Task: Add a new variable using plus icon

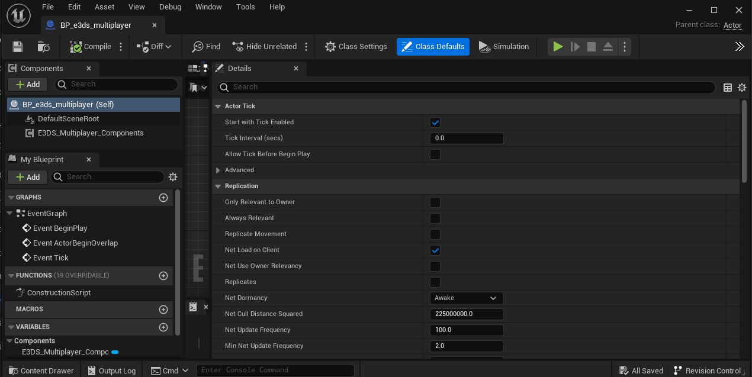Action: coord(163,327)
